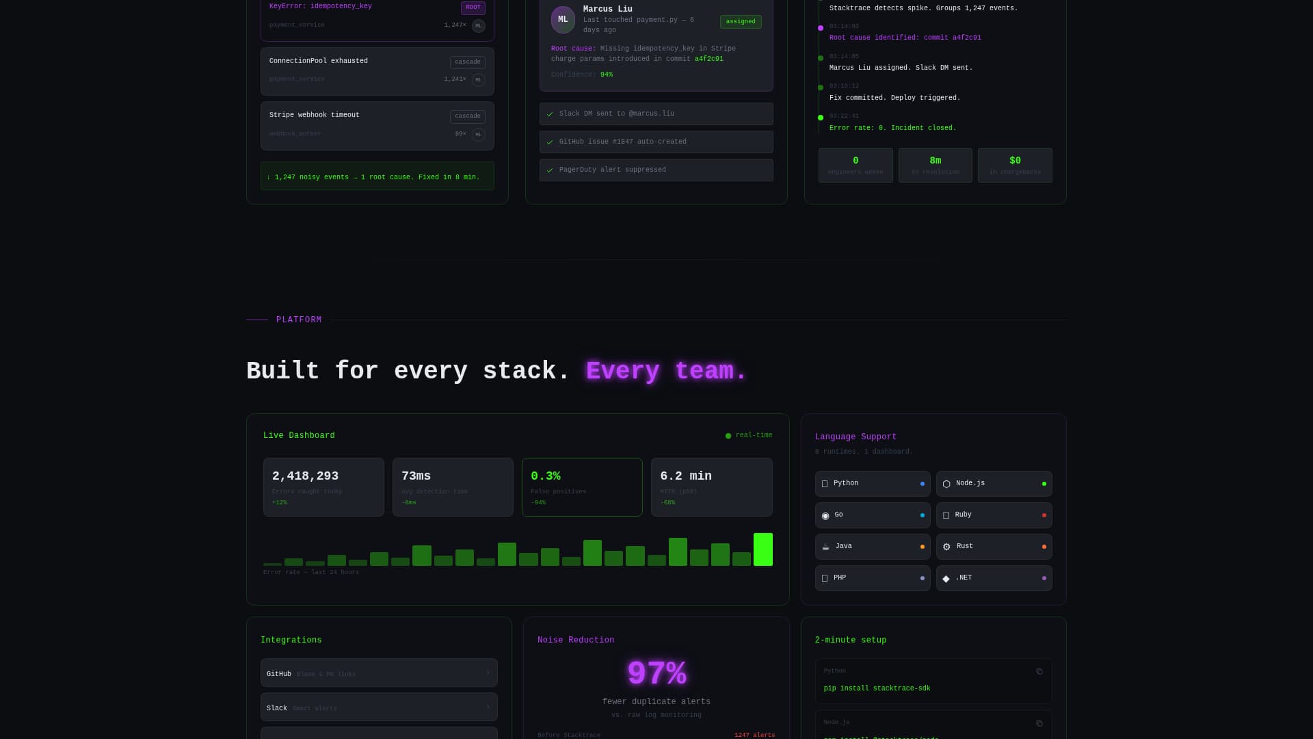
Task: Click timeline dot for Root cause identified
Action: [x=821, y=28]
